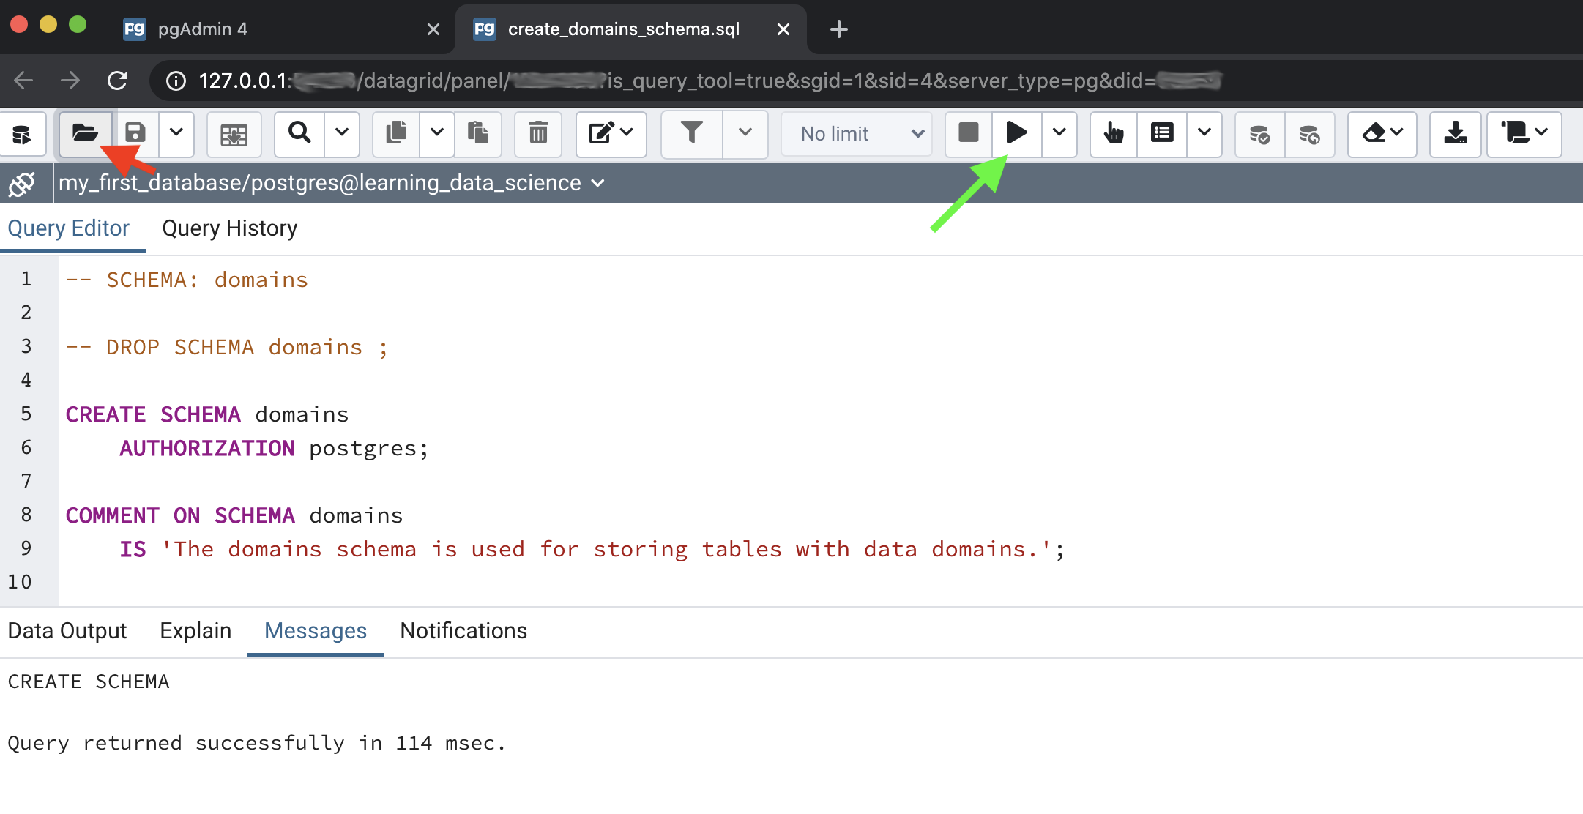Screen dimensions: 1583x814
Task: Switch to the Query History tab
Action: (x=229, y=228)
